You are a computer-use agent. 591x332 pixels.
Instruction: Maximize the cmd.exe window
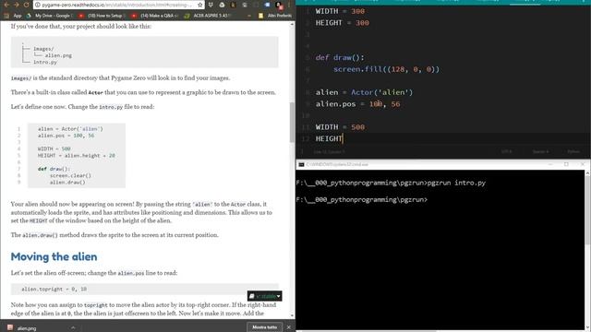[566, 164]
